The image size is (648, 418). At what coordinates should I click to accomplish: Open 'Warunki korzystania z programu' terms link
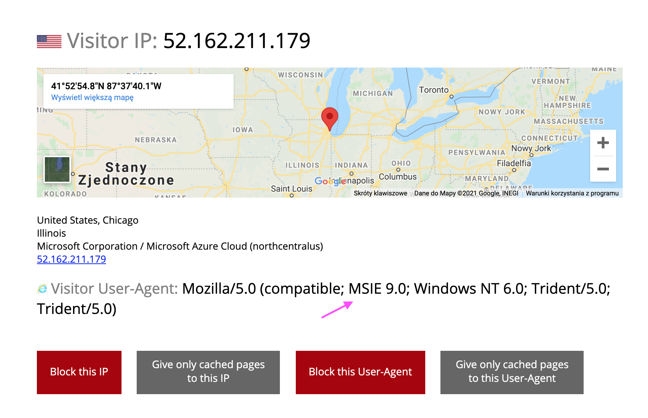click(x=572, y=193)
